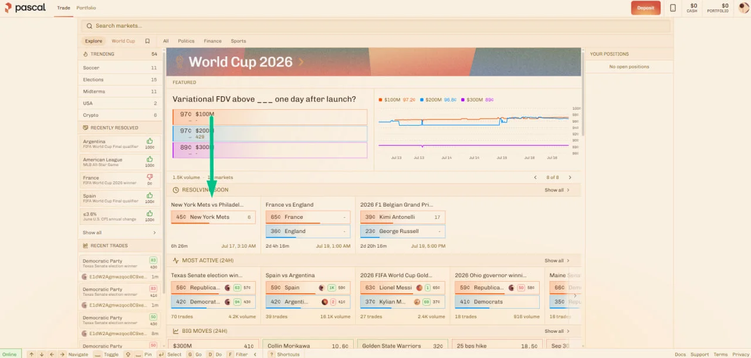Pick France in France vs England
Screen dimensions: 751x358
tap(308, 217)
